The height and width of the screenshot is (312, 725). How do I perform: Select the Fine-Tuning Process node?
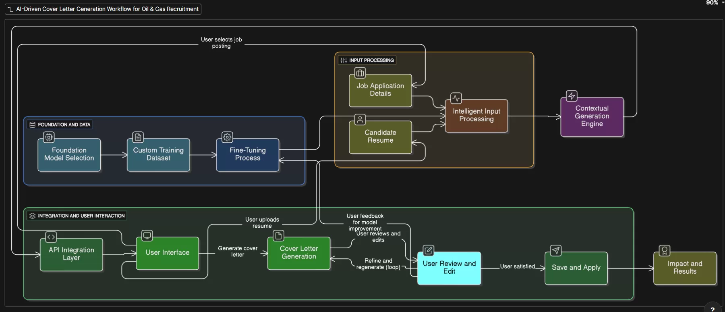tap(248, 155)
